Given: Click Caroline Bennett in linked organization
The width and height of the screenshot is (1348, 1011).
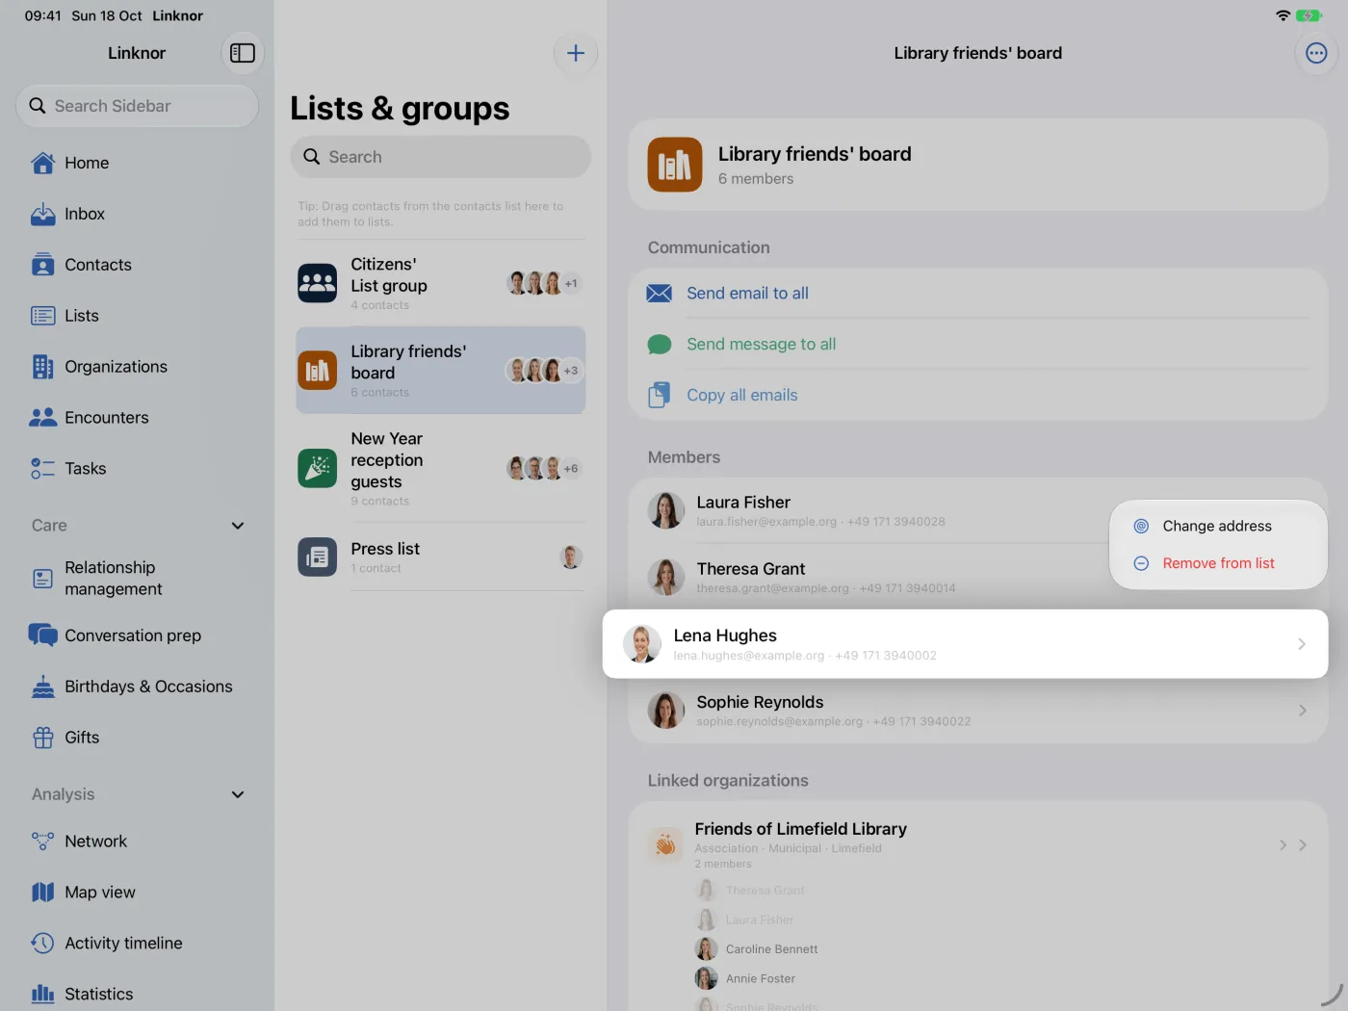Looking at the screenshot, I should point(757,949).
